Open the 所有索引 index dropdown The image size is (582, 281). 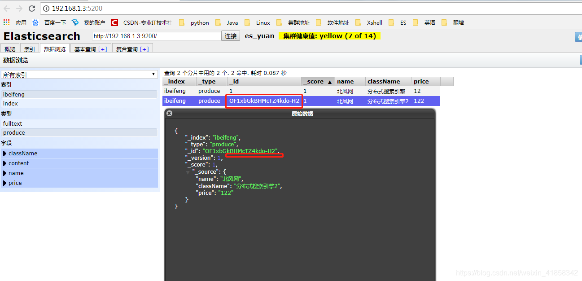click(x=79, y=75)
